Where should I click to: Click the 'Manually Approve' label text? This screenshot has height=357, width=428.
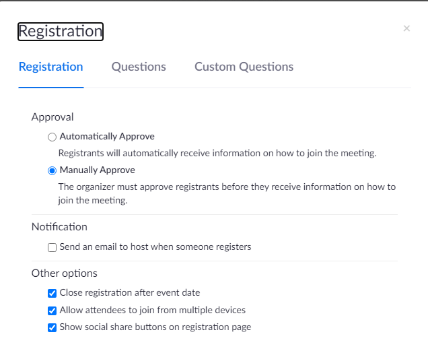98,170
